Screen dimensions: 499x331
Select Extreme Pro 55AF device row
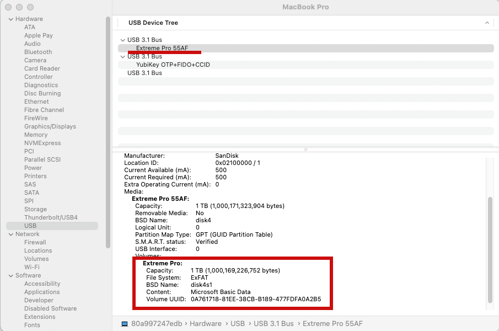point(306,49)
